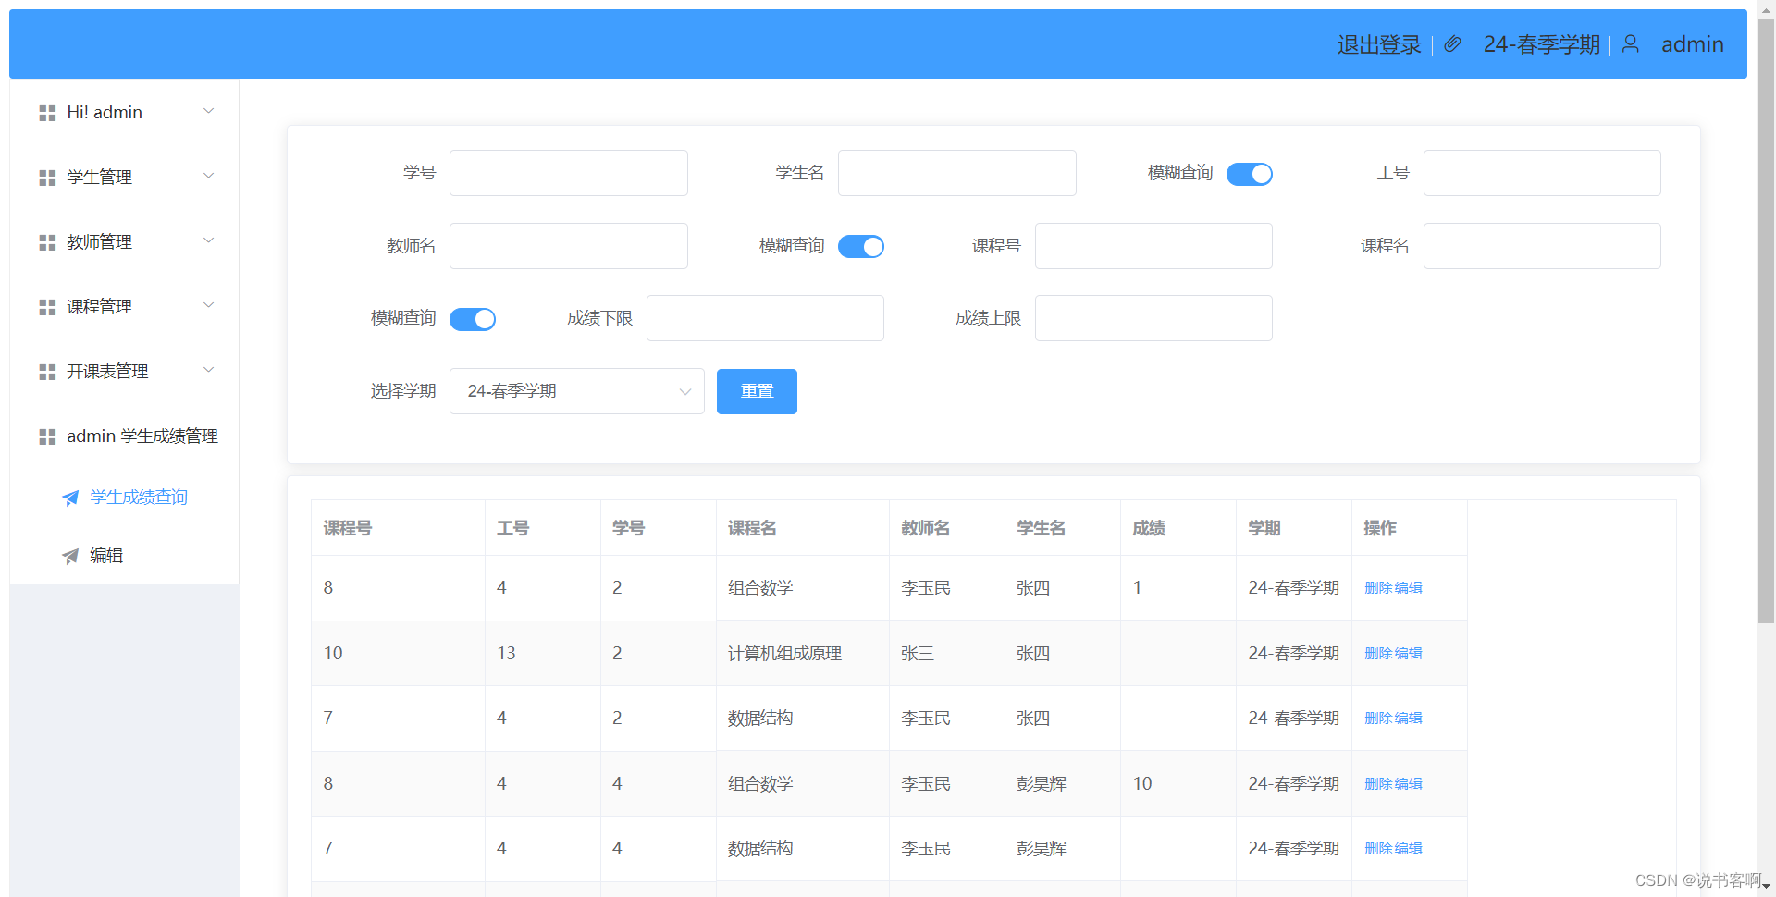Click 删除 in the 数据结构 彭昊辉 row
Screen dimensions: 1776x897
coord(1378,849)
